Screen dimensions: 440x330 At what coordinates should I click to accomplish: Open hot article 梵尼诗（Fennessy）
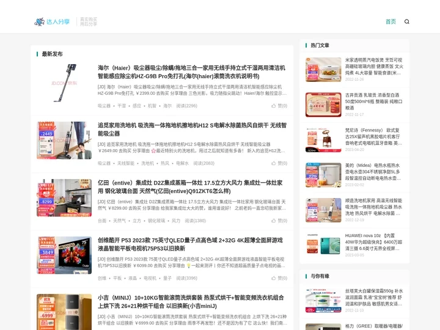click(x=373, y=137)
